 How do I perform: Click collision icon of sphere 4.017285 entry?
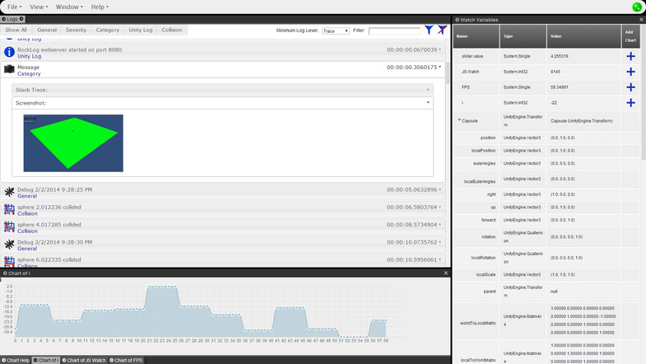9,226
